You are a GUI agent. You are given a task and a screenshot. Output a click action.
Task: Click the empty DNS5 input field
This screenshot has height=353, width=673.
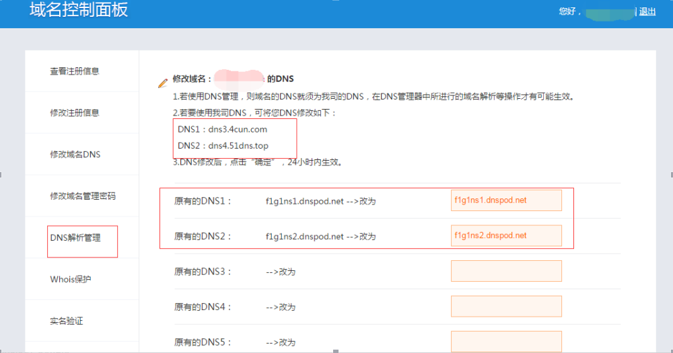coord(506,341)
